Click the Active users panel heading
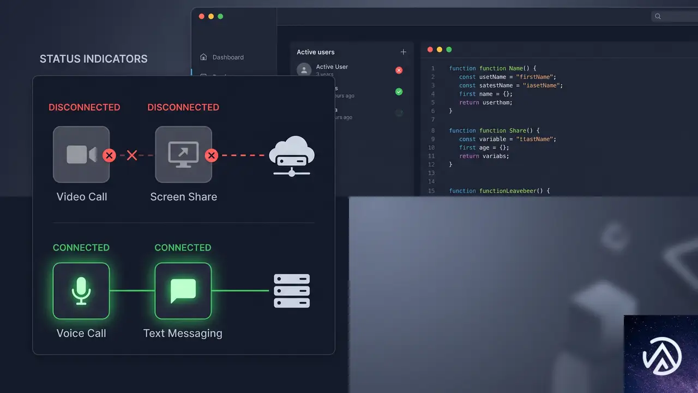 tap(316, 52)
